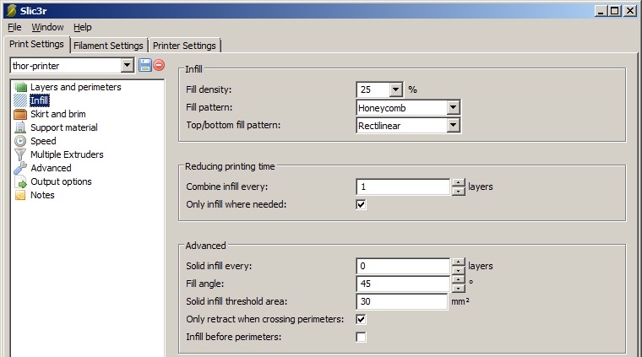The height and width of the screenshot is (357, 642).
Task: Disable Only retract when crossing perimeters
Action: pos(361,319)
